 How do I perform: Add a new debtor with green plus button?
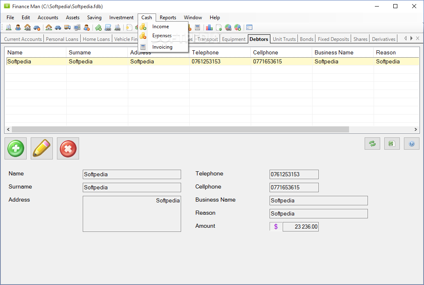tap(16, 148)
